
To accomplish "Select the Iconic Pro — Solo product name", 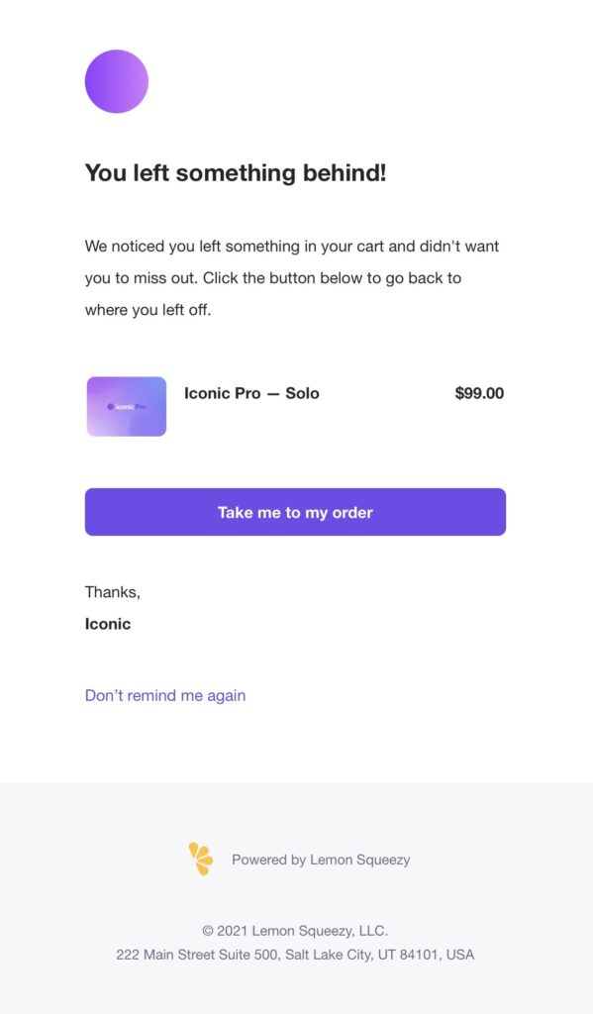I will tap(251, 393).
